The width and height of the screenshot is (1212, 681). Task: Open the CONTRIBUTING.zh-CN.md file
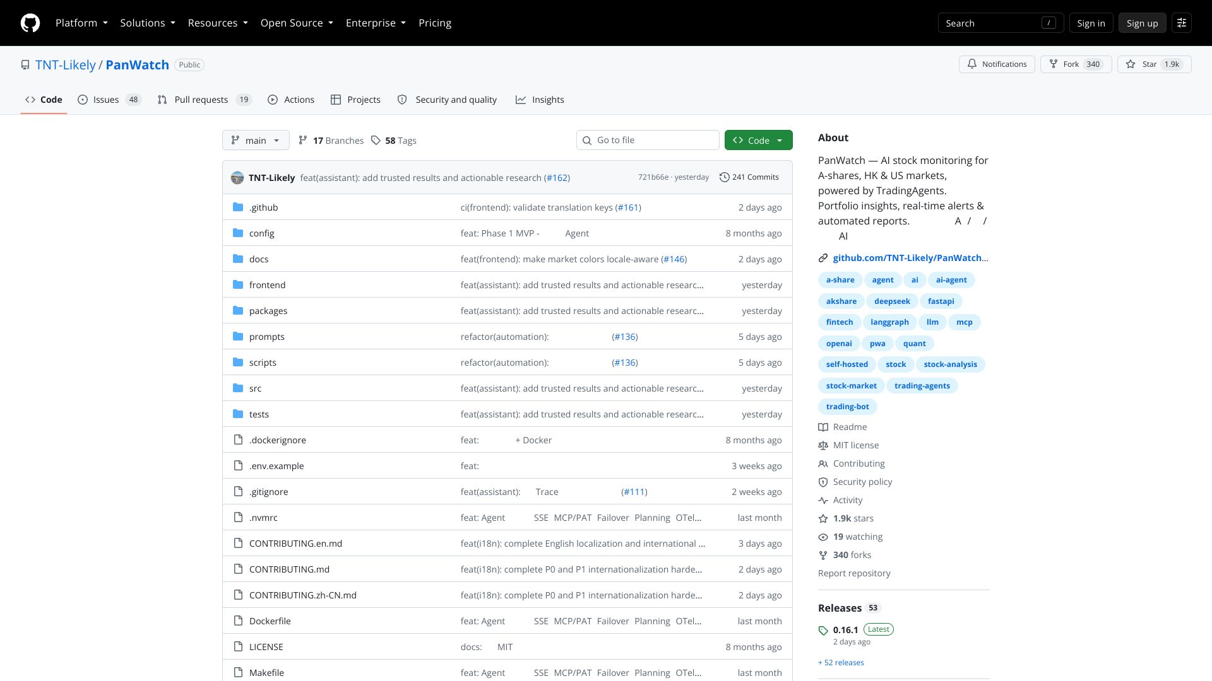coord(302,595)
